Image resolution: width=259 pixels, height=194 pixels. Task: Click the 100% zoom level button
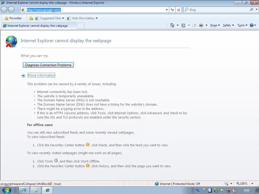click(242, 184)
